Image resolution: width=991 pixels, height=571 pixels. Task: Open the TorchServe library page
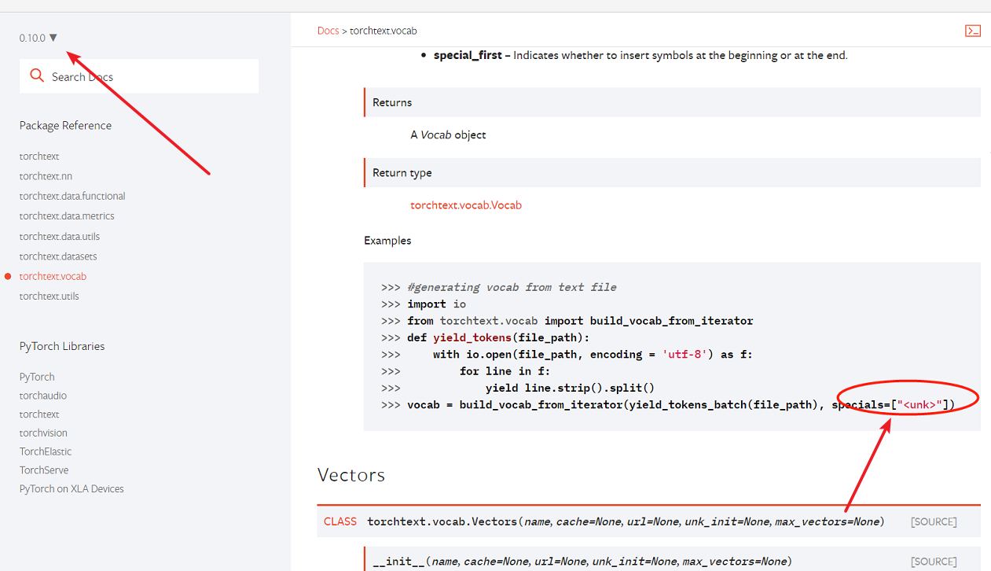(43, 470)
